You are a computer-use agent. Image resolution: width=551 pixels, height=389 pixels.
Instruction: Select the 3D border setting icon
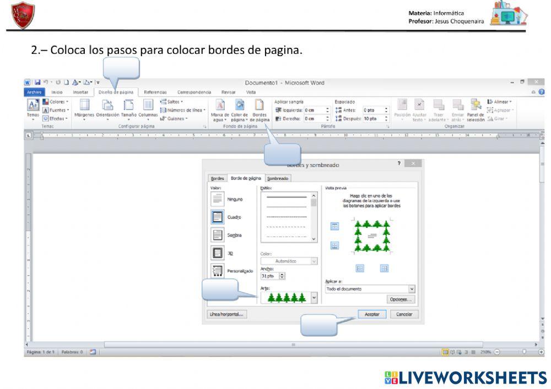click(217, 253)
